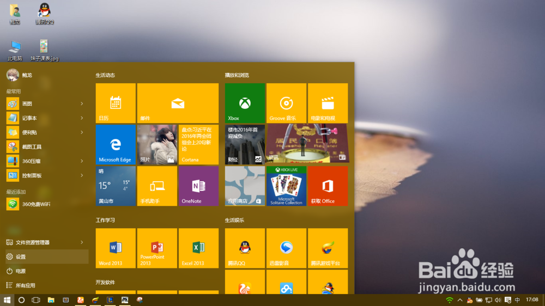Show hidden tray icons arrow
Image resolution: width=545 pixels, height=306 pixels.
(x=460, y=300)
